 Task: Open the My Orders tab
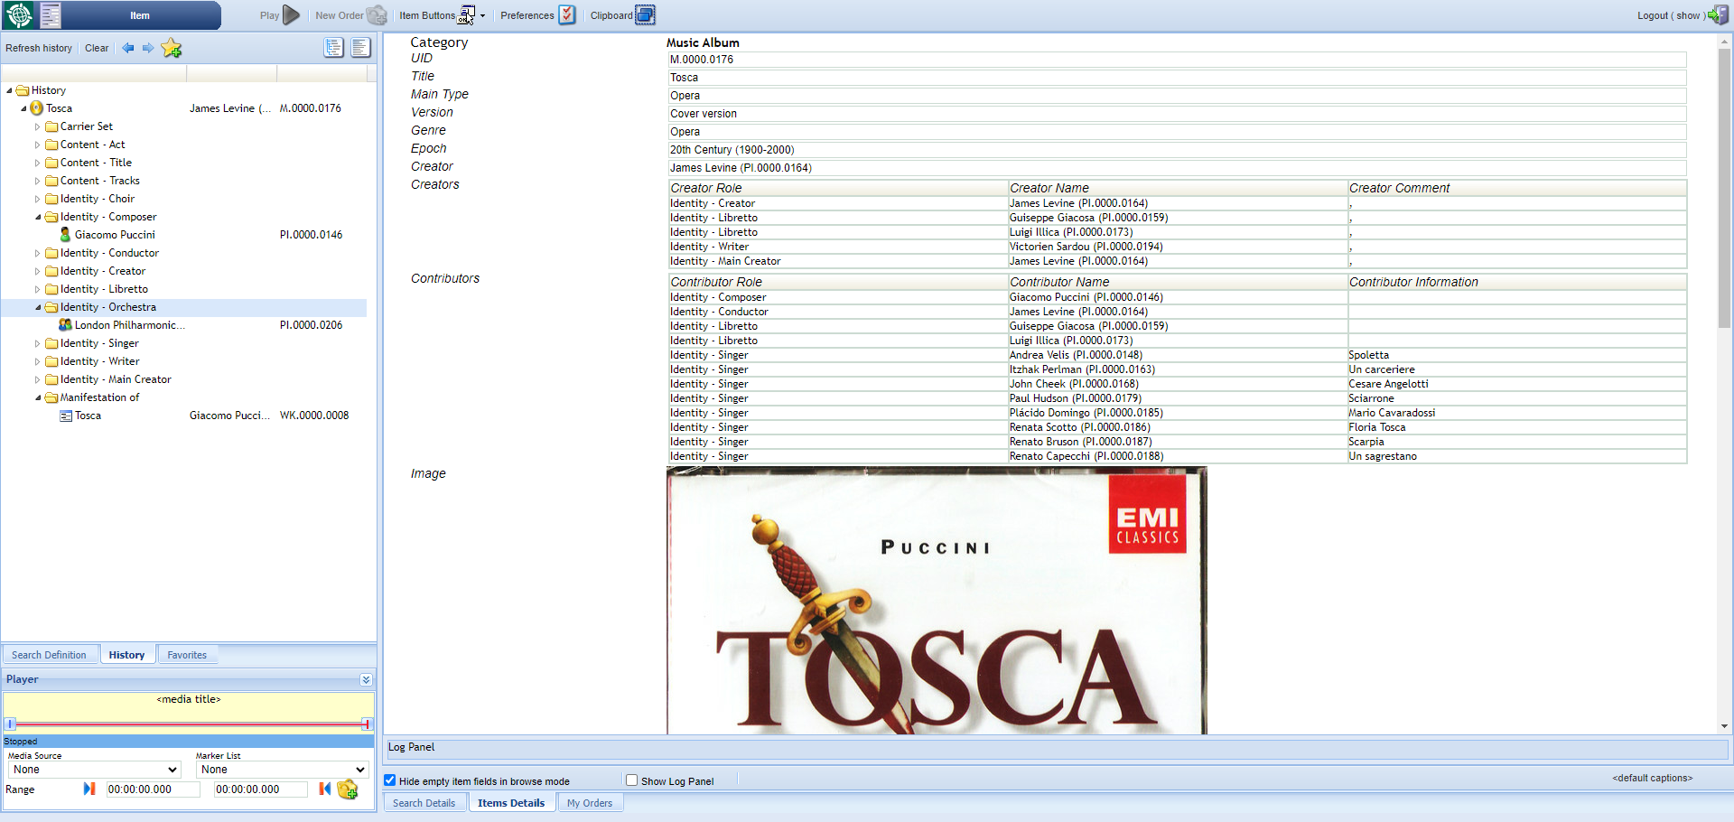pos(590,803)
